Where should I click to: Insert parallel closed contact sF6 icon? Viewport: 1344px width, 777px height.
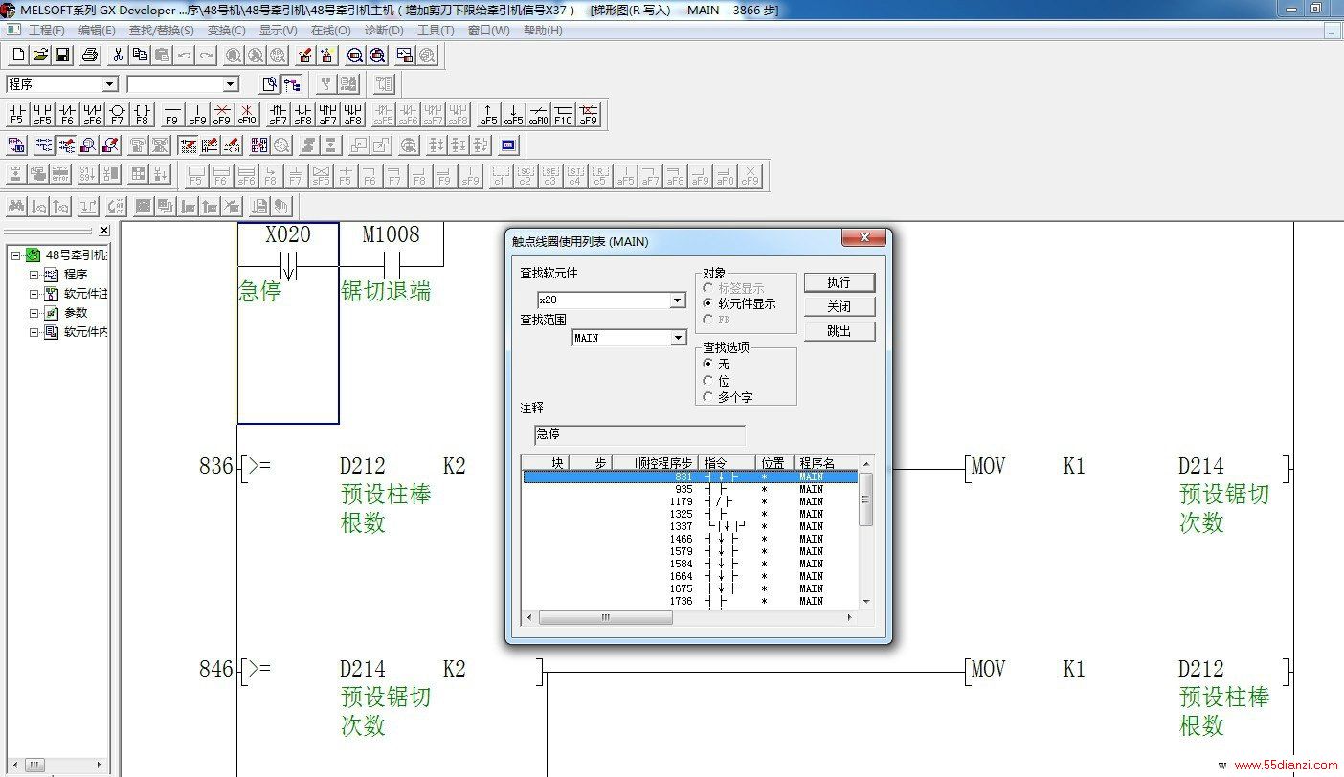pos(92,115)
